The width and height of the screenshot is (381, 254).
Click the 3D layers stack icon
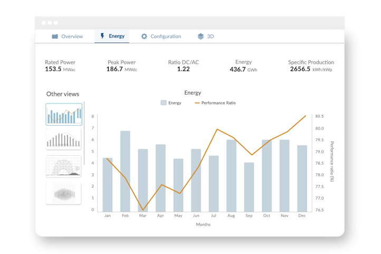(x=201, y=36)
